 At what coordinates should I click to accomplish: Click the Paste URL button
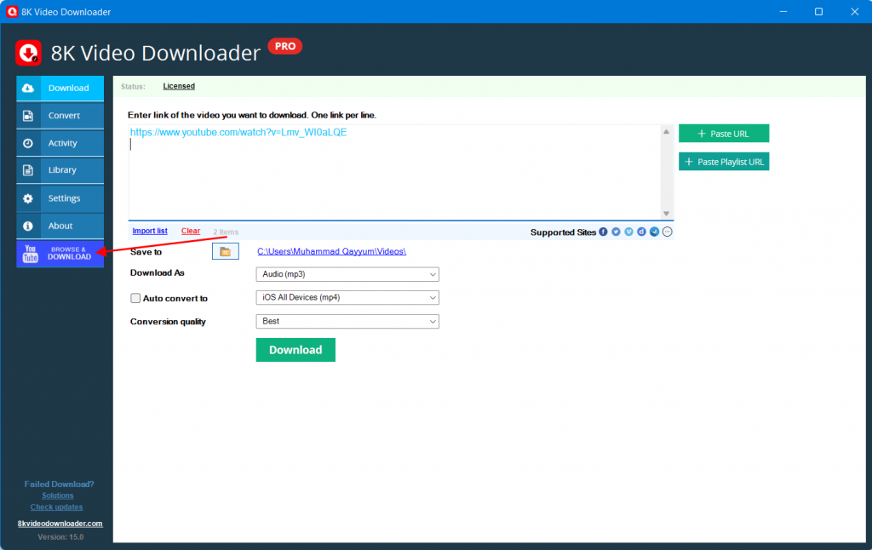tap(724, 134)
